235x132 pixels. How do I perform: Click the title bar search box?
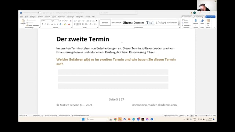click(x=118, y=13)
